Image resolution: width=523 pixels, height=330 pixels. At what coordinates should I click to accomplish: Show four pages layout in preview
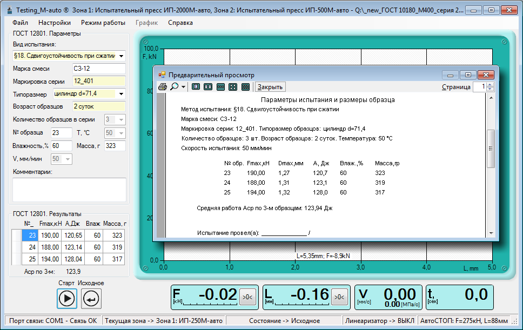point(233,86)
